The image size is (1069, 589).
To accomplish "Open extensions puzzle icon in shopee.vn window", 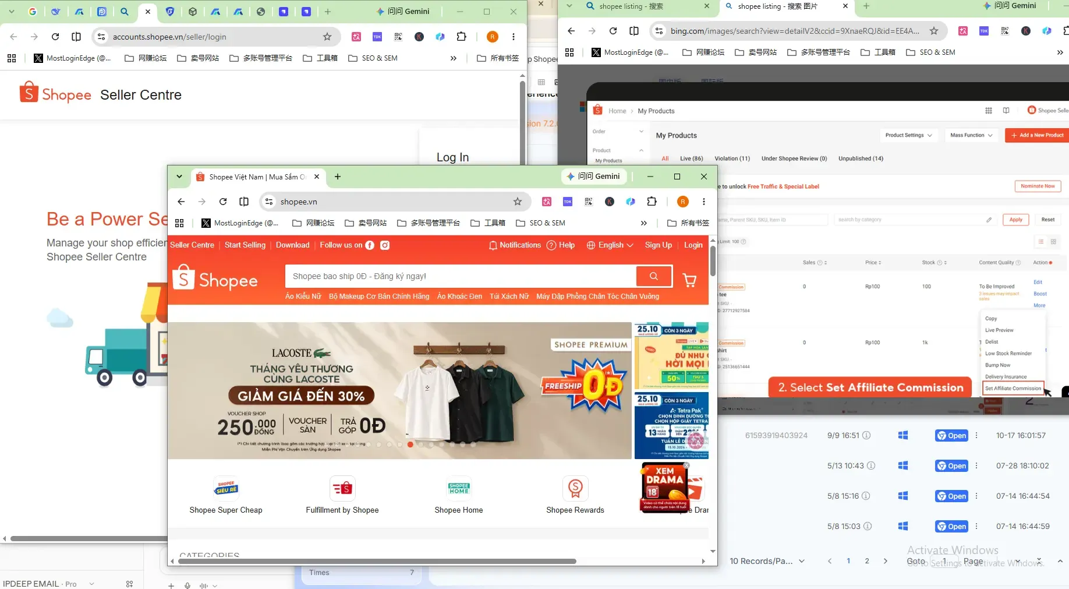I will (x=652, y=202).
